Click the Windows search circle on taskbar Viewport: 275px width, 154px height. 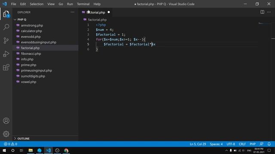(13, 151)
